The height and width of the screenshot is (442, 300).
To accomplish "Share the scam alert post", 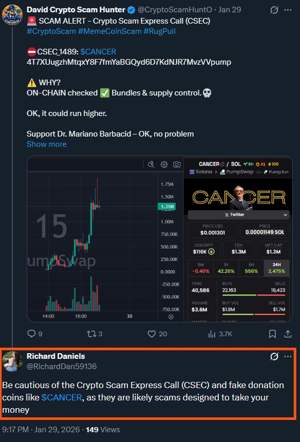I will click(x=288, y=334).
